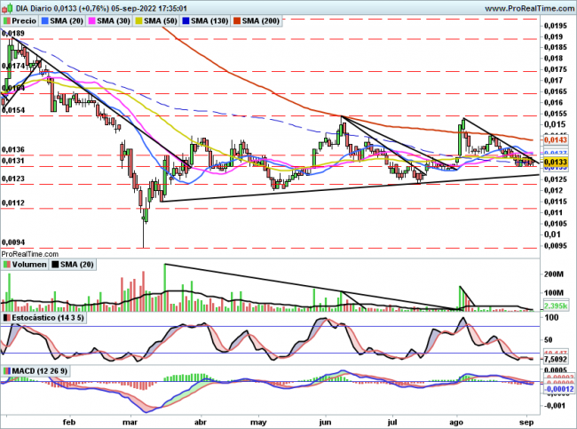This screenshot has width=577, height=429.
Task: Click the ProRealTime icon in title bar
Action: 7,6
